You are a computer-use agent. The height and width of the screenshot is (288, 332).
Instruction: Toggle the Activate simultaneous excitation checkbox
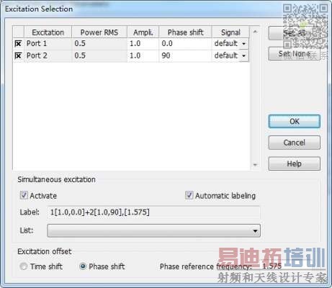click(x=24, y=195)
